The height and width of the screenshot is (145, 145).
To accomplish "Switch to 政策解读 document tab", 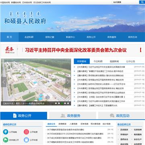I will click(x=62, y=124).
